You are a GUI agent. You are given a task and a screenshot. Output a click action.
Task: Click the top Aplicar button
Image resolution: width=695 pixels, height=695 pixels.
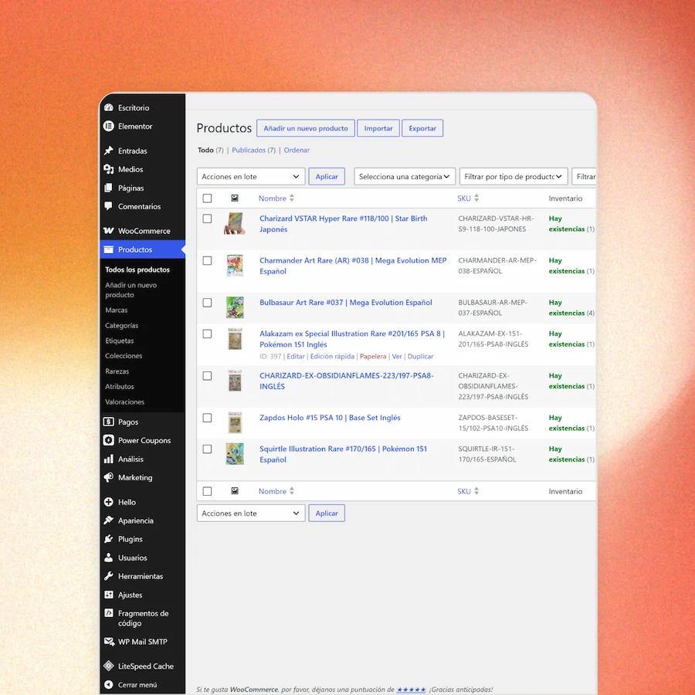point(327,176)
